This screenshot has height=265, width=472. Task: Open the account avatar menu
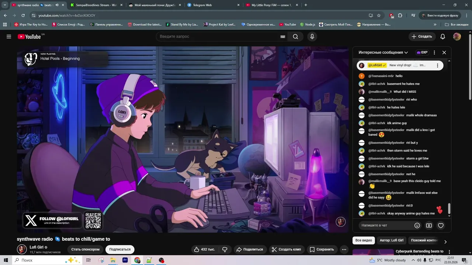pyautogui.click(x=457, y=36)
